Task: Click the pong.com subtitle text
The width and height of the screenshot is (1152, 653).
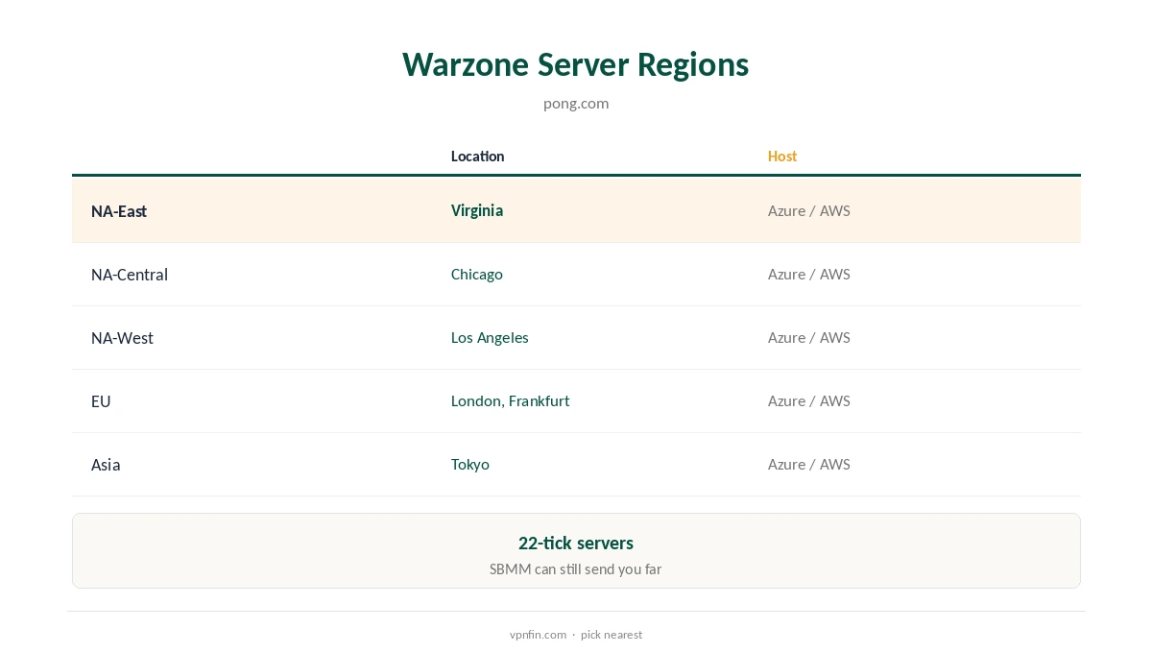Action: [576, 103]
